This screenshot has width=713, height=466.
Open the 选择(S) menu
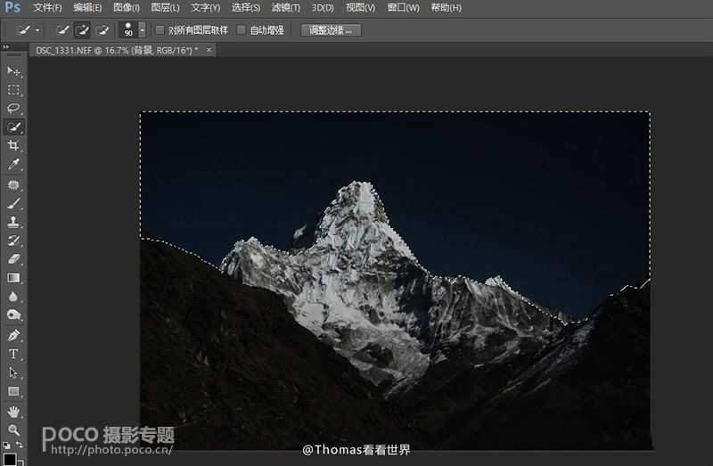(x=246, y=7)
